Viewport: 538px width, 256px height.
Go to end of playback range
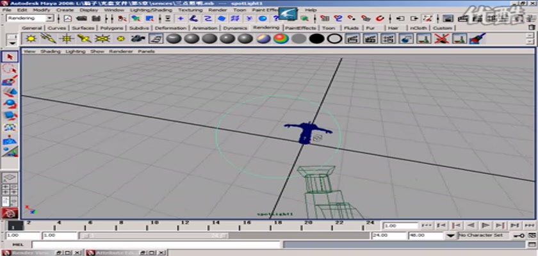[530, 225]
